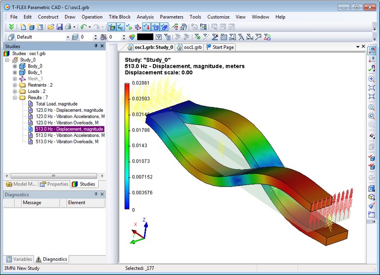This screenshot has height=275, width=380.
Task: Collapse the Results : 7 folder node
Action: [15, 98]
